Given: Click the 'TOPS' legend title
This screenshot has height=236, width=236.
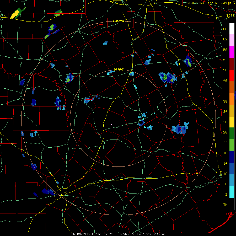Looking at the screenshot, I should point(230,16).
